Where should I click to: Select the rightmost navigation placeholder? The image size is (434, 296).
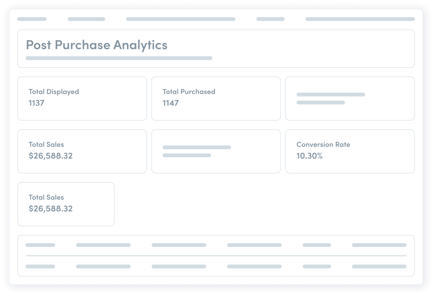(x=360, y=19)
